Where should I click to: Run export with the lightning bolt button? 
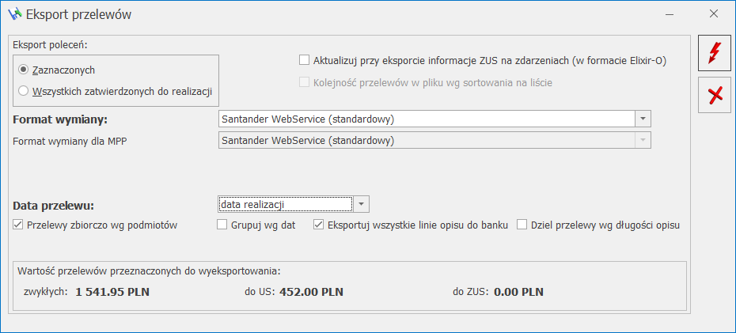click(714, 53)
